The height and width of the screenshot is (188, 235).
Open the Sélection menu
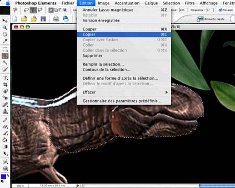coord(171,3)
